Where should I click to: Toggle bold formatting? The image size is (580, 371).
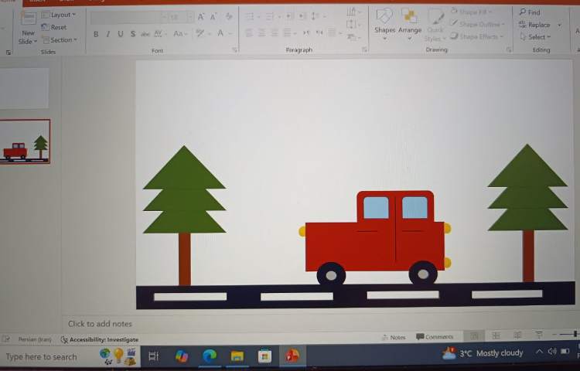point(96,34)
